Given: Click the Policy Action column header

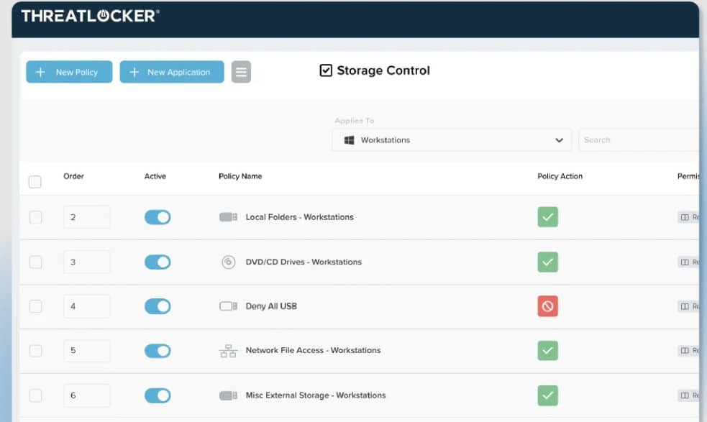Looking at the screenshot, I should point(560,176).
